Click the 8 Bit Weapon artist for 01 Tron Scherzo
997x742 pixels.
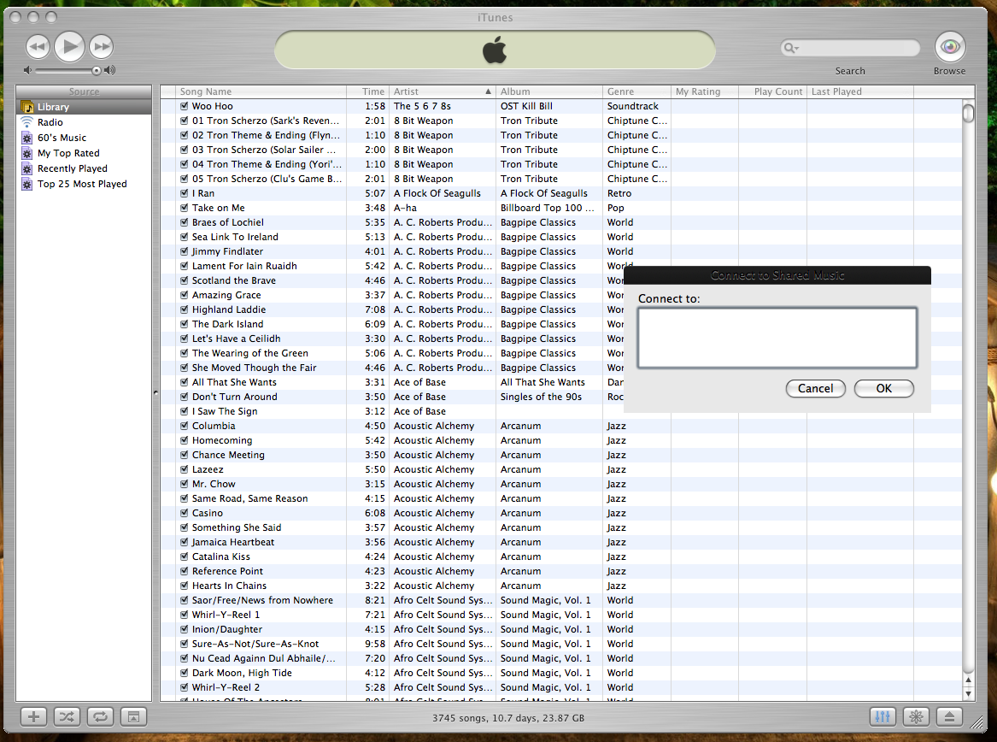click(x=424, y=121)
